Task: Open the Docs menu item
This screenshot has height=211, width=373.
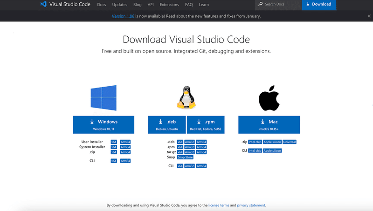Action: (x=102, y=5)
